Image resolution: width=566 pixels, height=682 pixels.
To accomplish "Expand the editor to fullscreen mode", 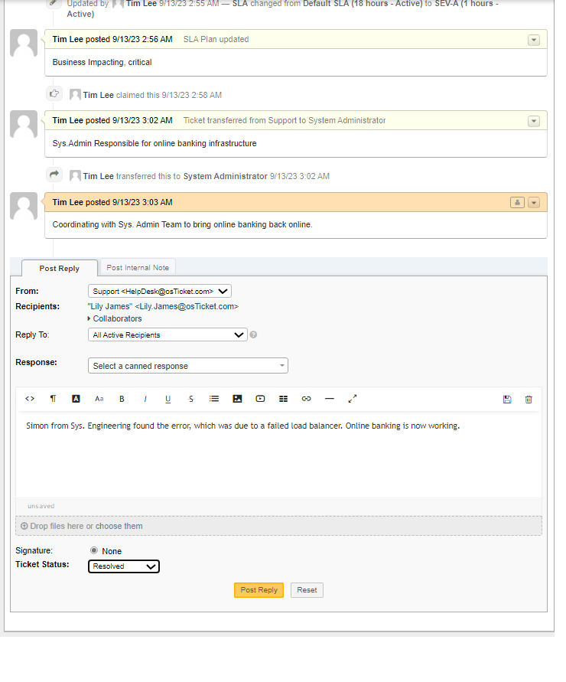I will coord(351,398).
